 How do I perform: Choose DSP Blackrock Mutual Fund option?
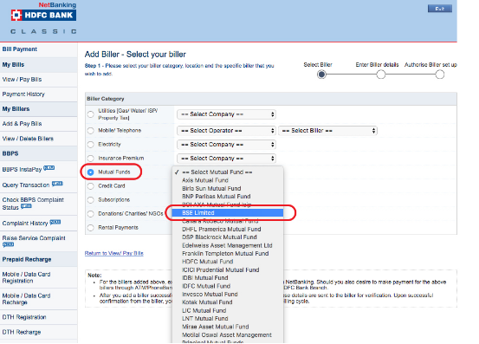click(x=228, y=237)
